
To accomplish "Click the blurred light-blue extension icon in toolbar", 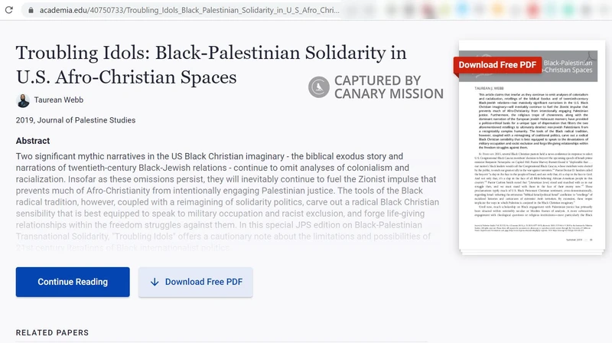I will (x=464, y=10).
